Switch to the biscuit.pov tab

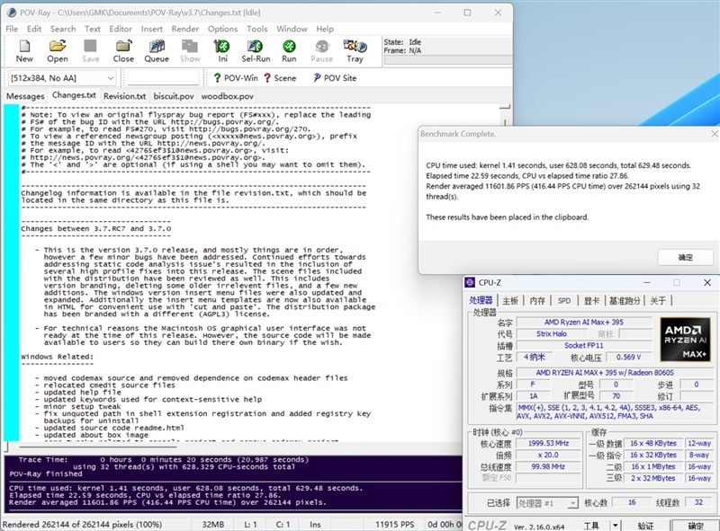pyautogui.click(x=174, y=96)
